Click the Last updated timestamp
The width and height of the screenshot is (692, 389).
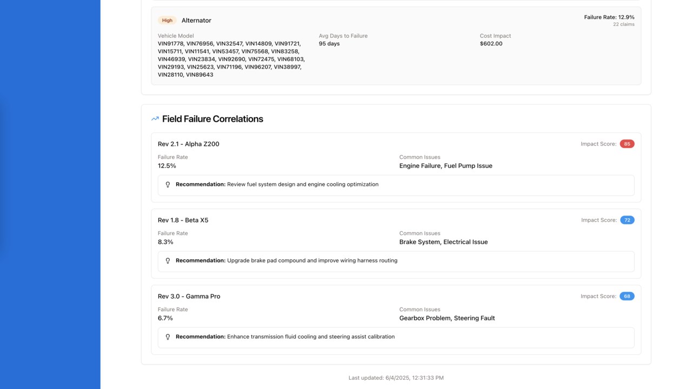[x=396, y=378]
